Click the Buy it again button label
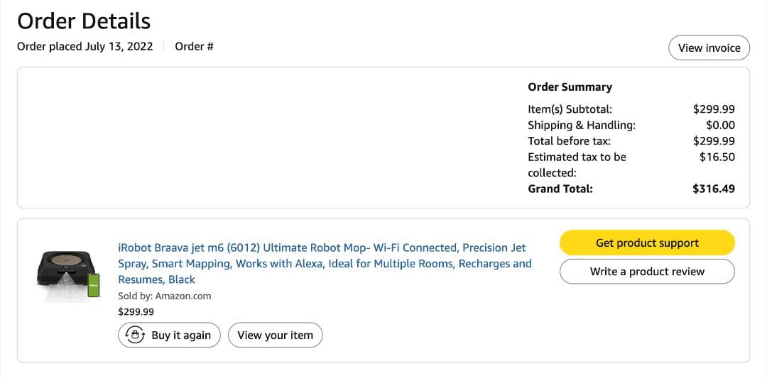This screenshot has height=378, width=767. pos(181,335)
